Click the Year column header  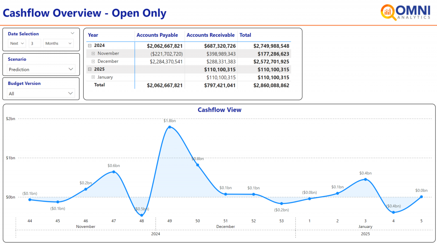(x=93, y=35)
